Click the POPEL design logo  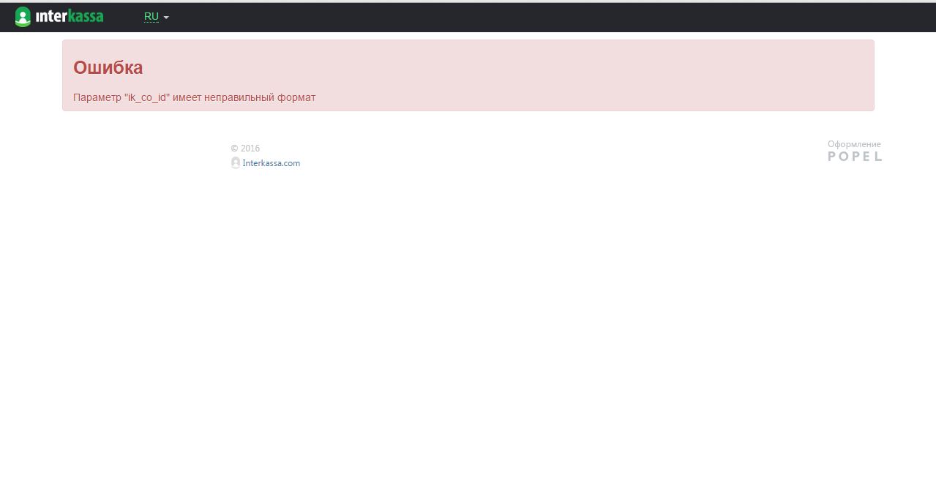point(855,156)
